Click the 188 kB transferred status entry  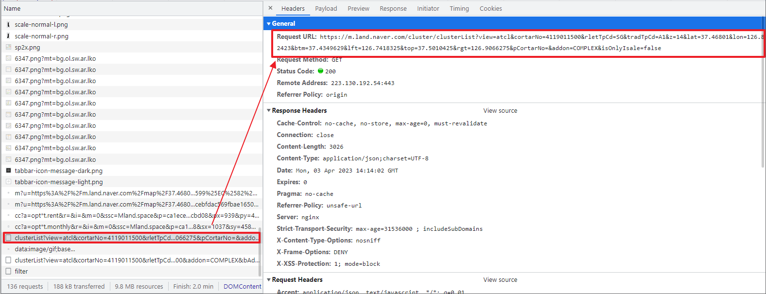[x=79, y=286]
